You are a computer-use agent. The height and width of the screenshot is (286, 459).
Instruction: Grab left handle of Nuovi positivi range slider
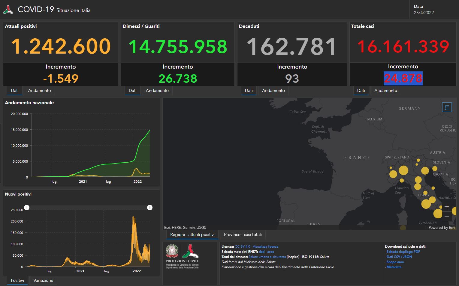pyautogui.click(x=27, y=208)
